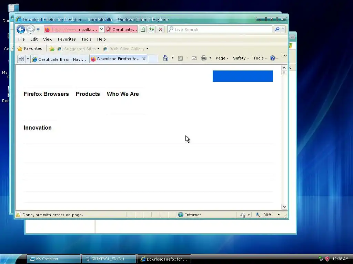Click the 12:38 AM clock
Screen dimensions: 353x264
coord(340,259)
